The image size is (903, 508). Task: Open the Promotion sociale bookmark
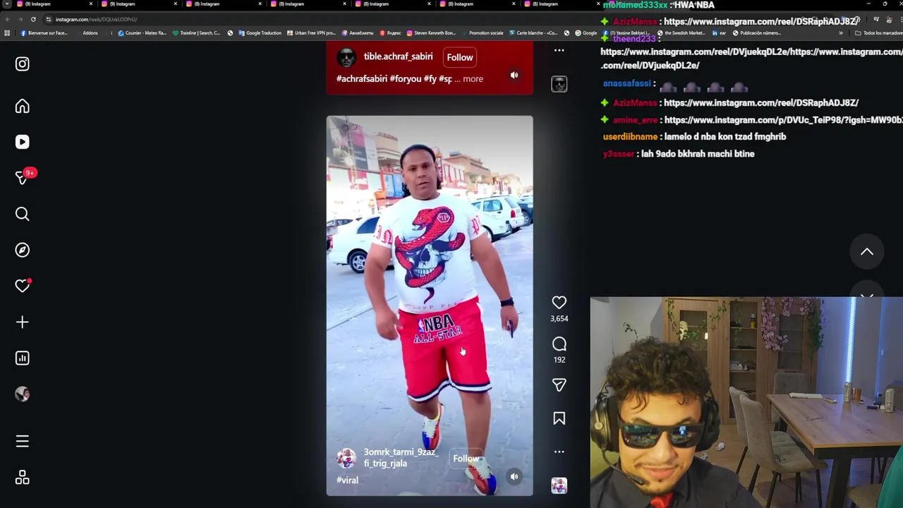click(483, 33)
